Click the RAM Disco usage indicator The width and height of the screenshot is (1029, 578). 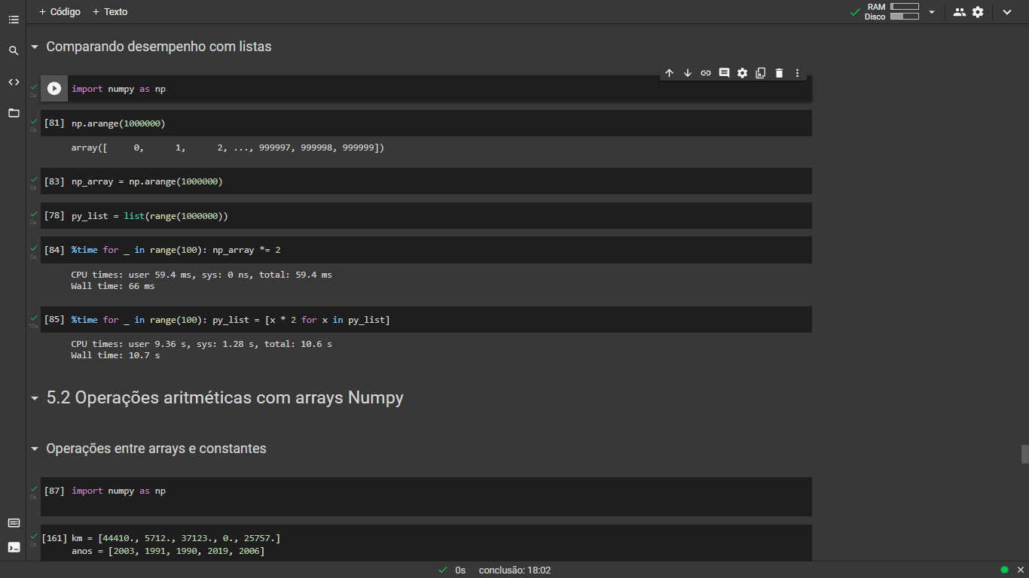[x=892, y=11]
